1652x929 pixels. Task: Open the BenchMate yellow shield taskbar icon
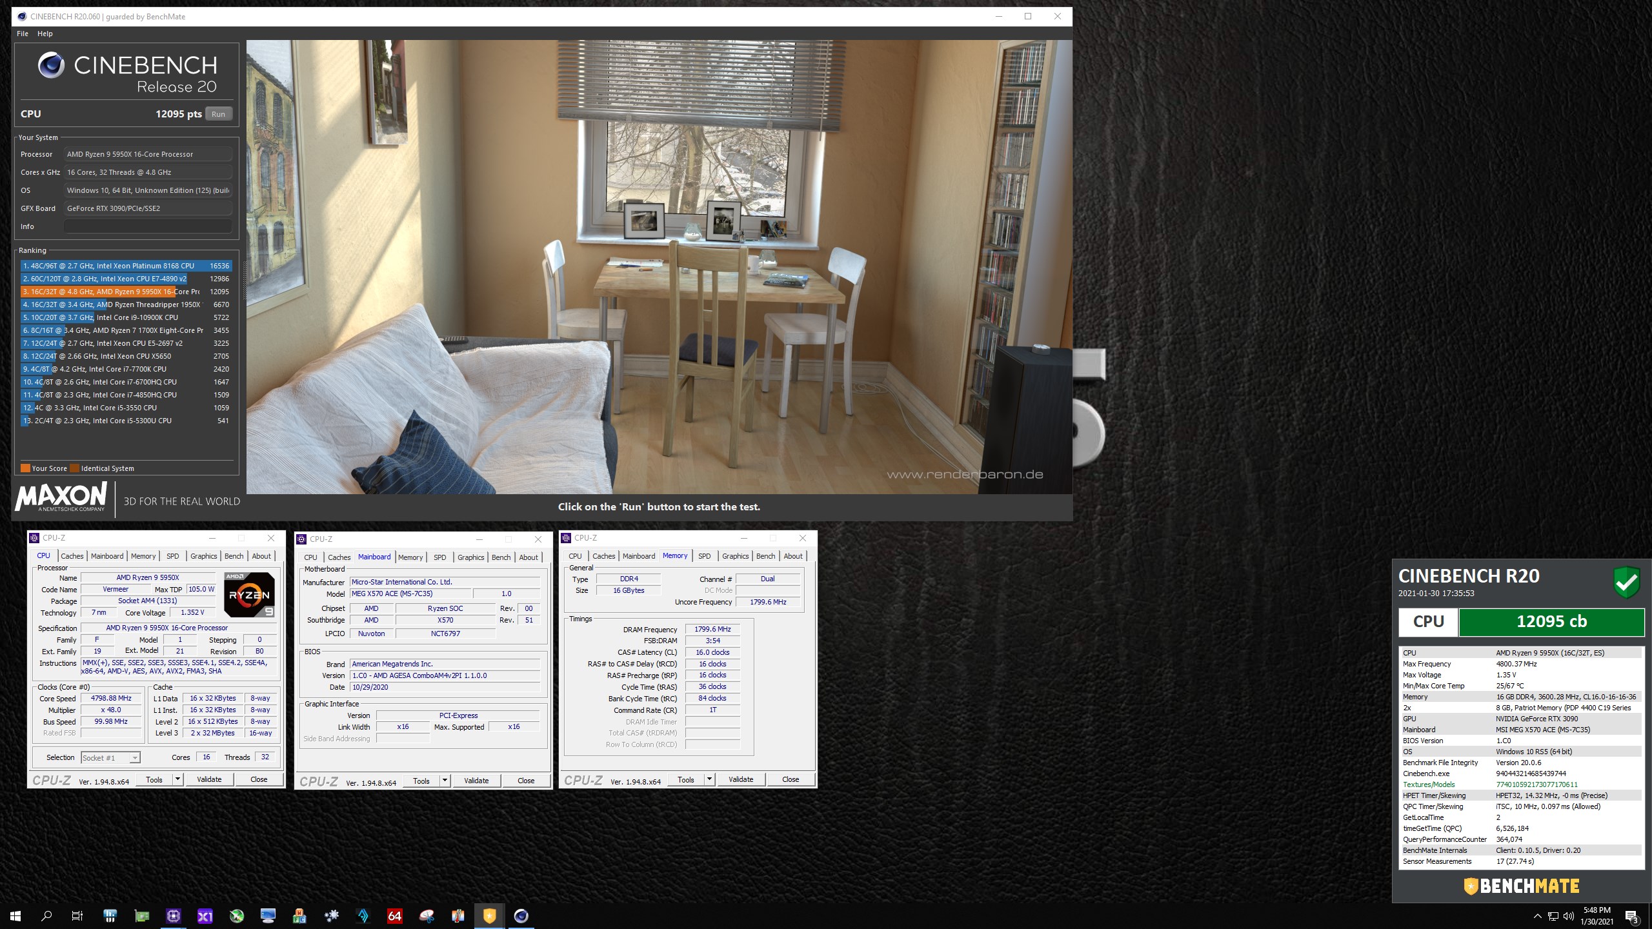tap(489, 915)
